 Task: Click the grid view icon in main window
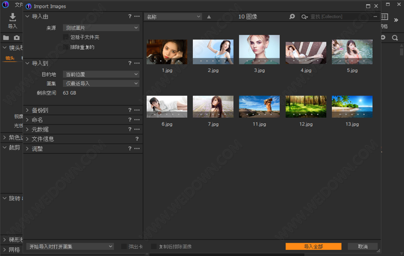click(385, 17)
